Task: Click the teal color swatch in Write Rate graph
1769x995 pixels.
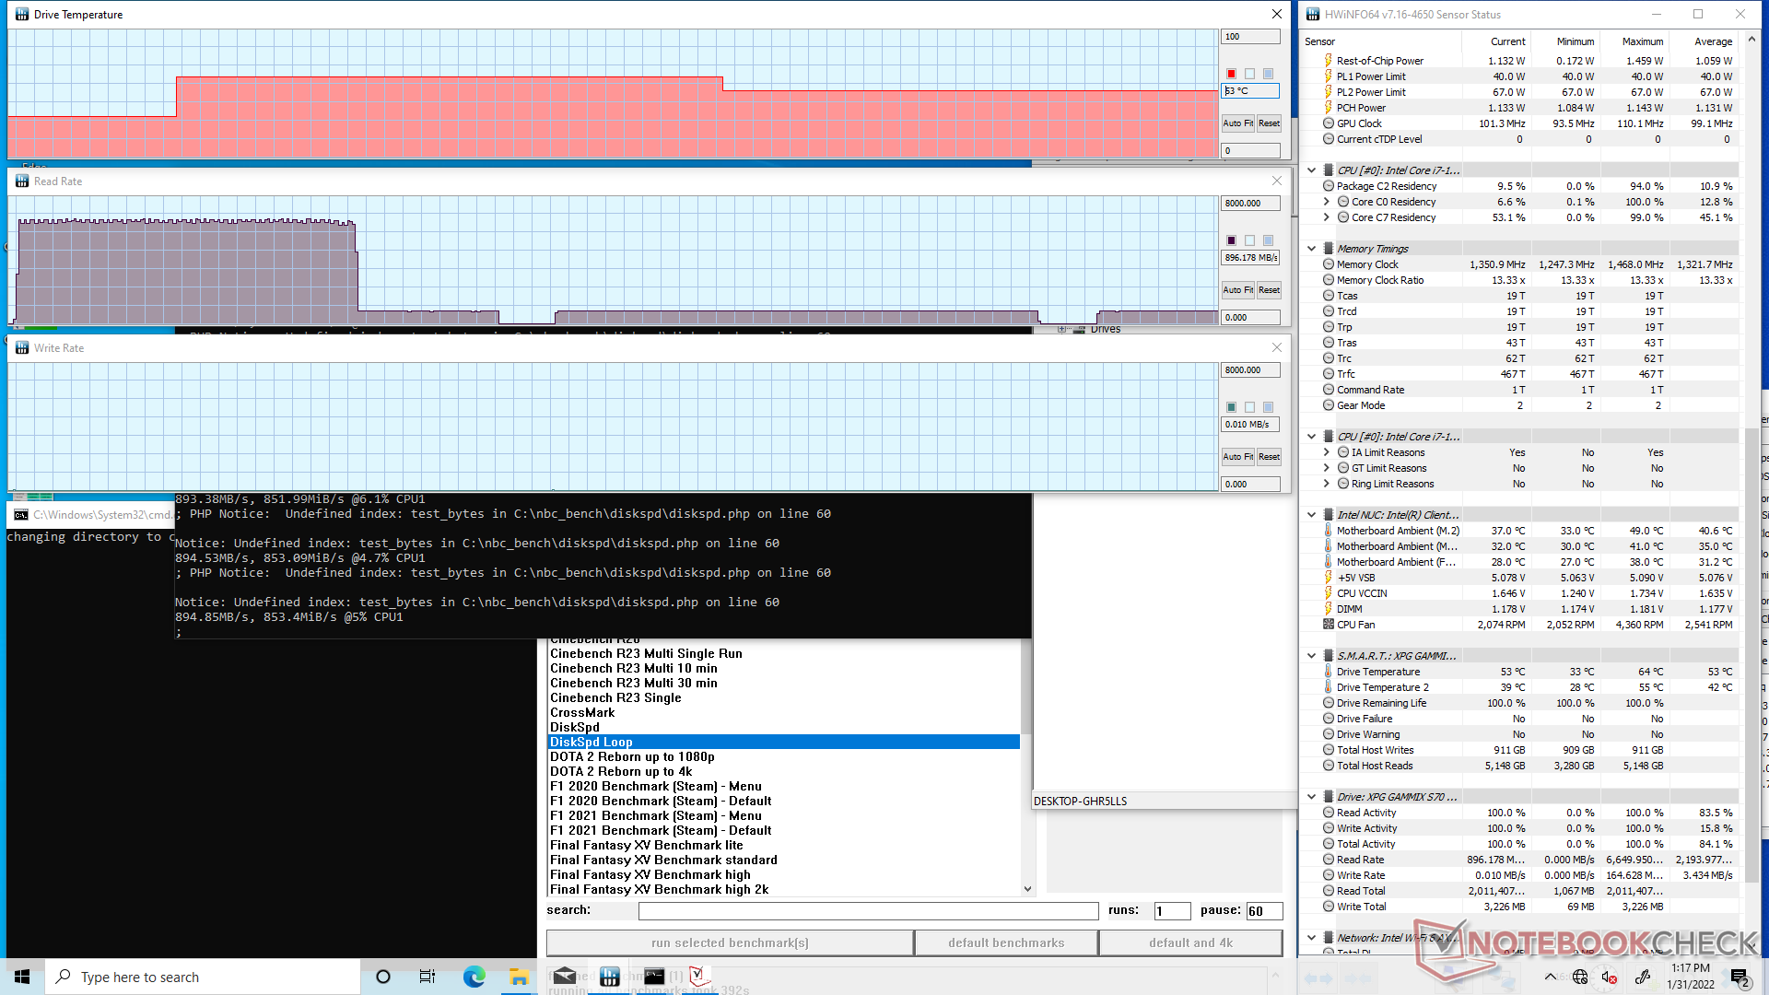Action: pyautogui.click(x=1231, y=407)
